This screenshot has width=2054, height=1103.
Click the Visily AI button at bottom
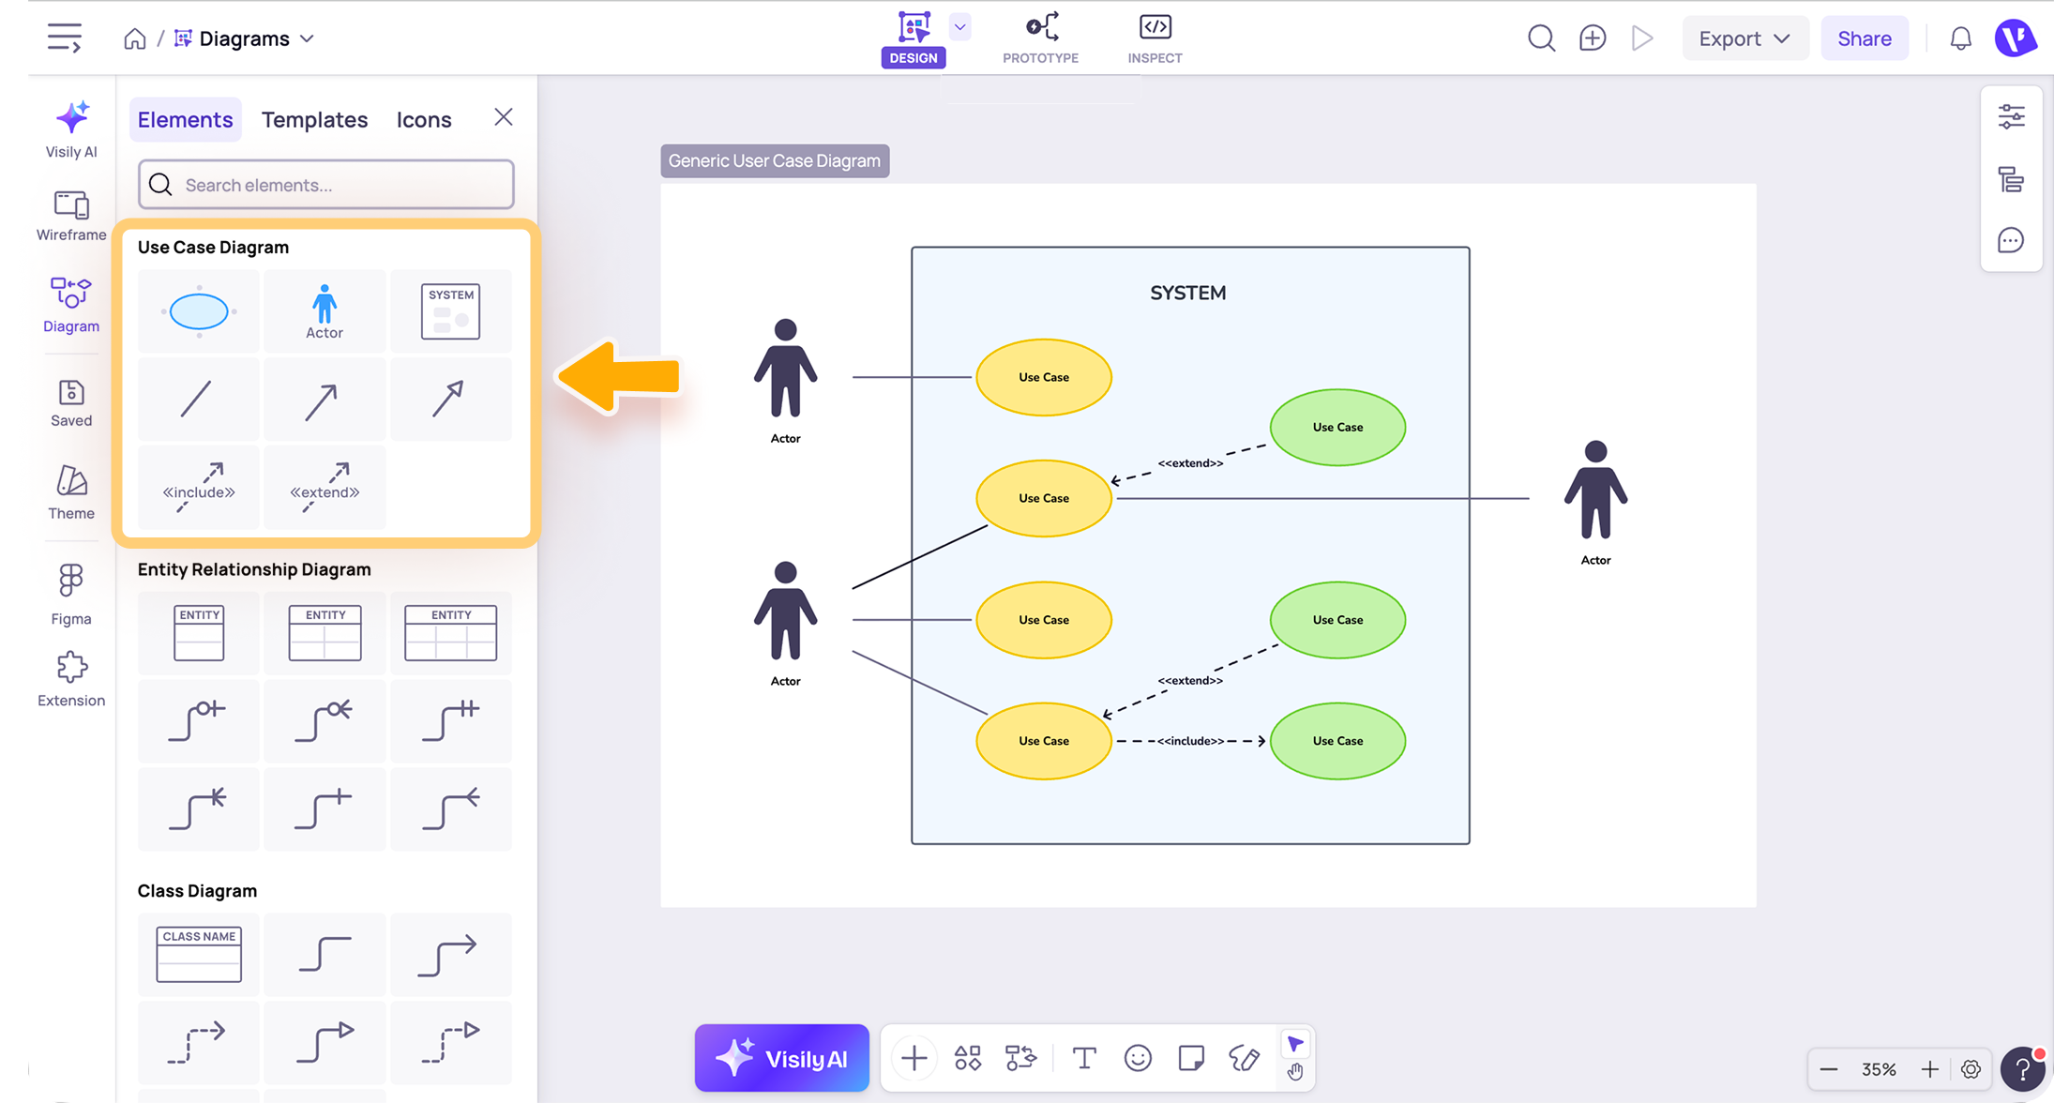781,1058
